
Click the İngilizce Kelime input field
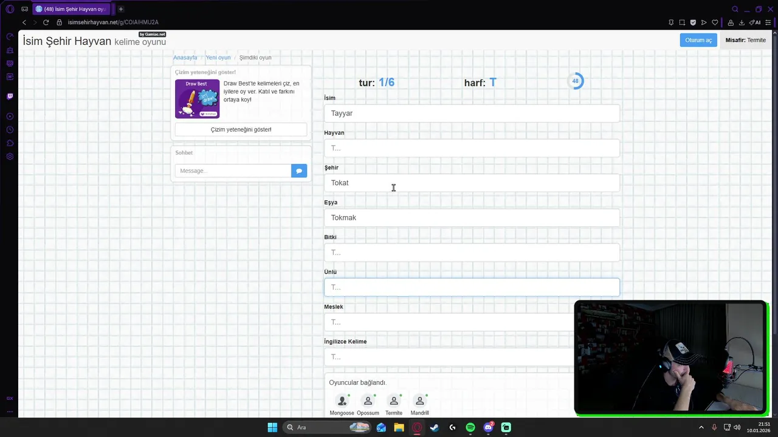coord(449,357)
